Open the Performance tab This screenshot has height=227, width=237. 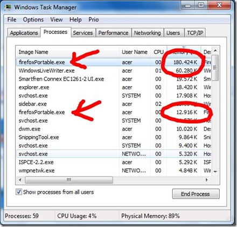pyautogui.click(x=113, y=33)
